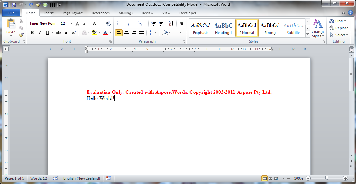
Task: Center align the paragraph
Action: click(x=126, y=33)
